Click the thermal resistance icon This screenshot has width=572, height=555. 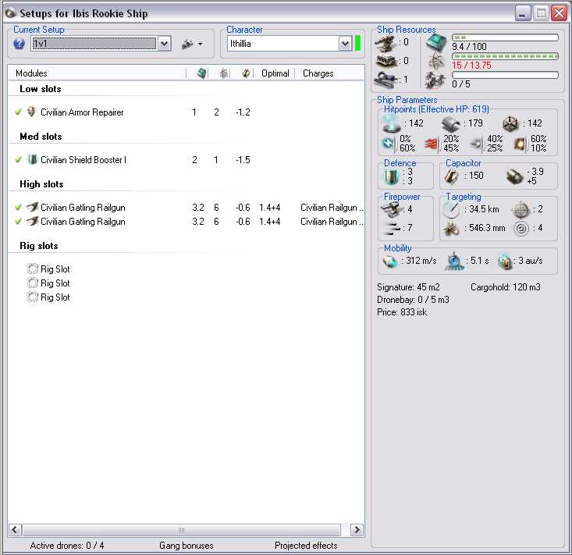coord(431,144)
